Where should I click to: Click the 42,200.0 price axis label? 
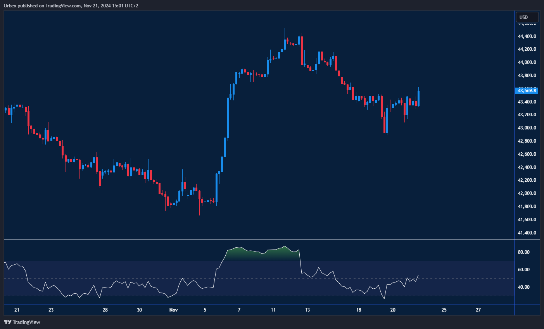click(527, 180)
